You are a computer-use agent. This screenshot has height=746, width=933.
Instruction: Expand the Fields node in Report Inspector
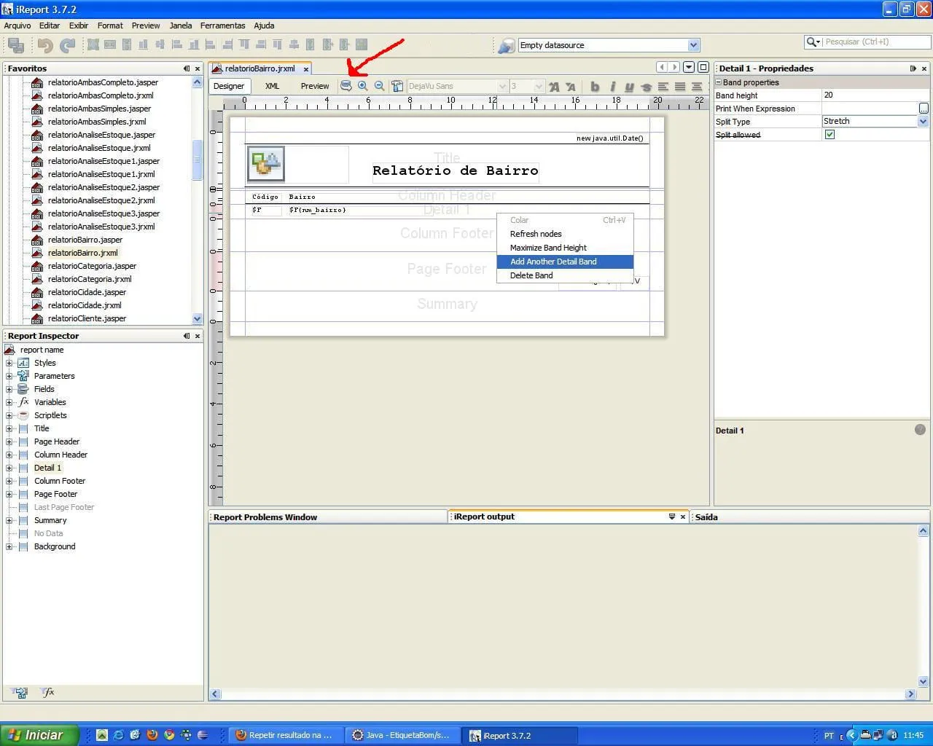click(x=9, y=389)
